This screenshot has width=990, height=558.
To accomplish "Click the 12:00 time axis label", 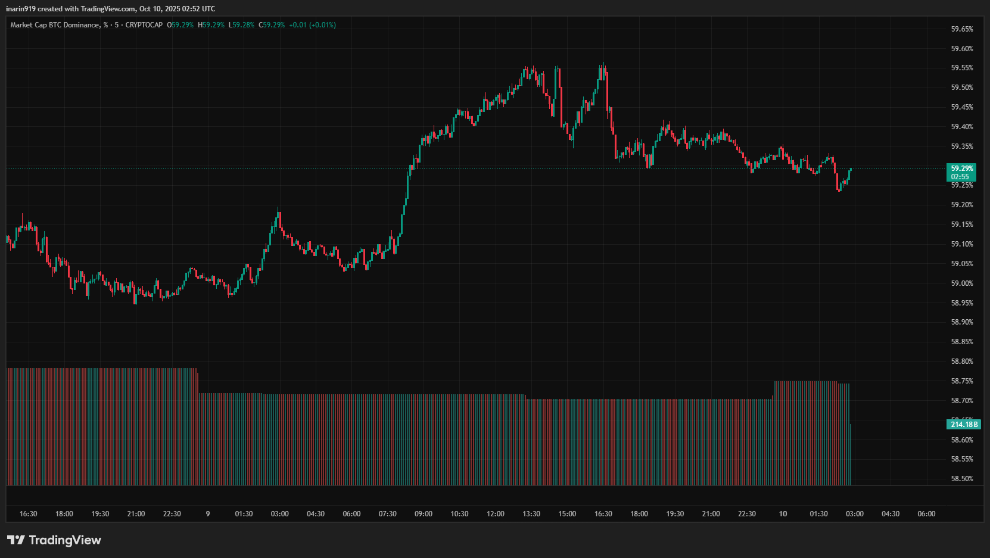I will [495, 514].
